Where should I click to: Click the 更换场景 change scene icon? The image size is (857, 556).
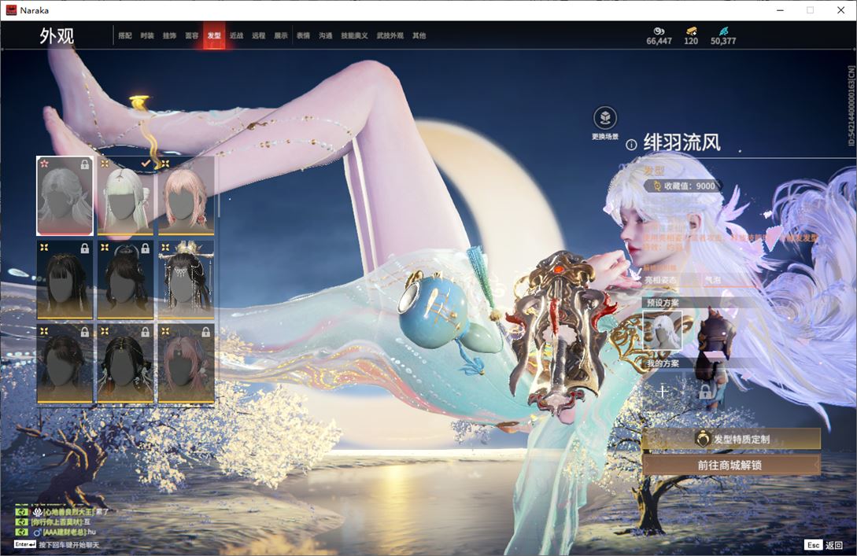(x=605, y=118)
